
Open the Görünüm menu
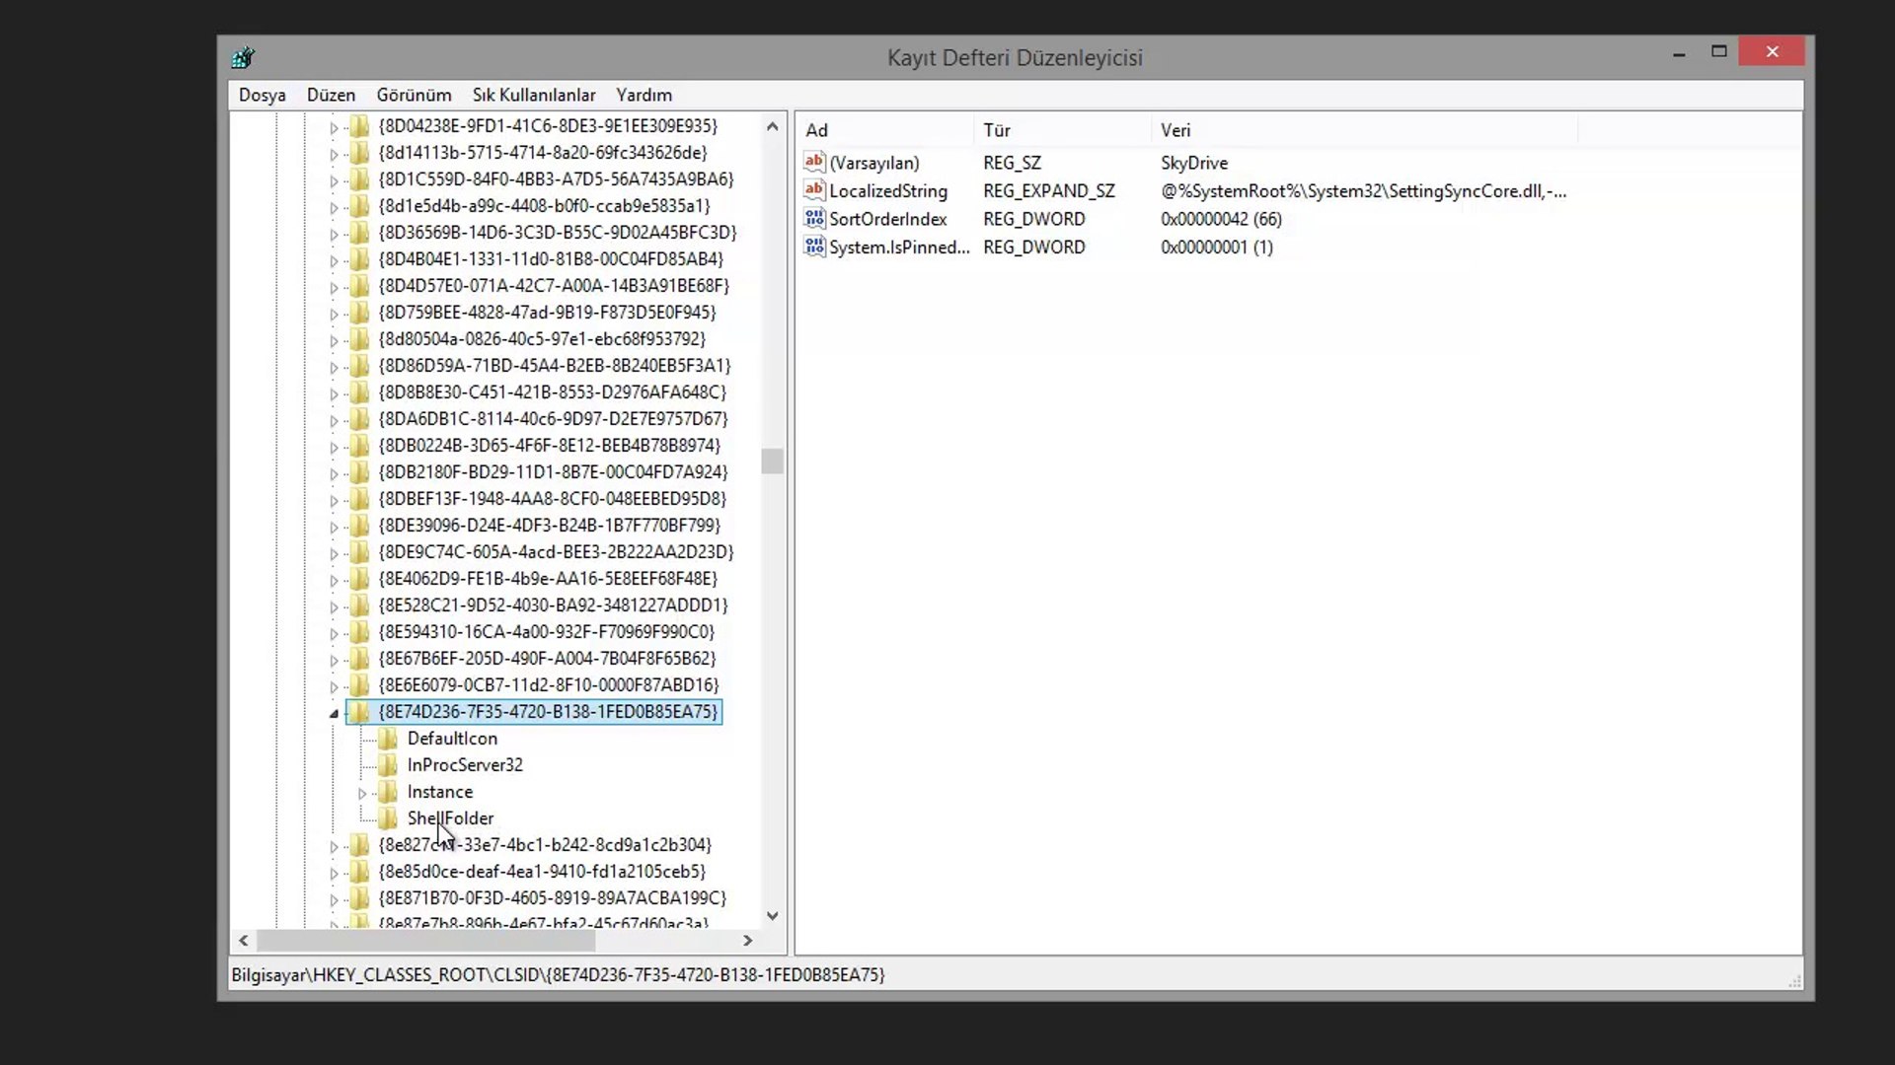tap(414, 95)
